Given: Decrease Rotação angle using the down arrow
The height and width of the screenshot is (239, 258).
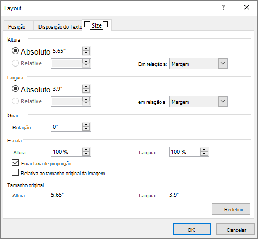Looking at the screenshot, I should pos(86,129).
